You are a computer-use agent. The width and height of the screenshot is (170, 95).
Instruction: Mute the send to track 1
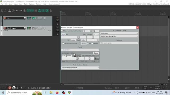pos(75,56)
